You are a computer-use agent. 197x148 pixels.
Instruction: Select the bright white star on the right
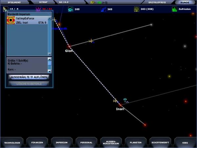(185, 46)
